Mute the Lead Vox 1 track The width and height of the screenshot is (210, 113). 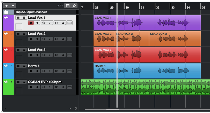point(18,18)
